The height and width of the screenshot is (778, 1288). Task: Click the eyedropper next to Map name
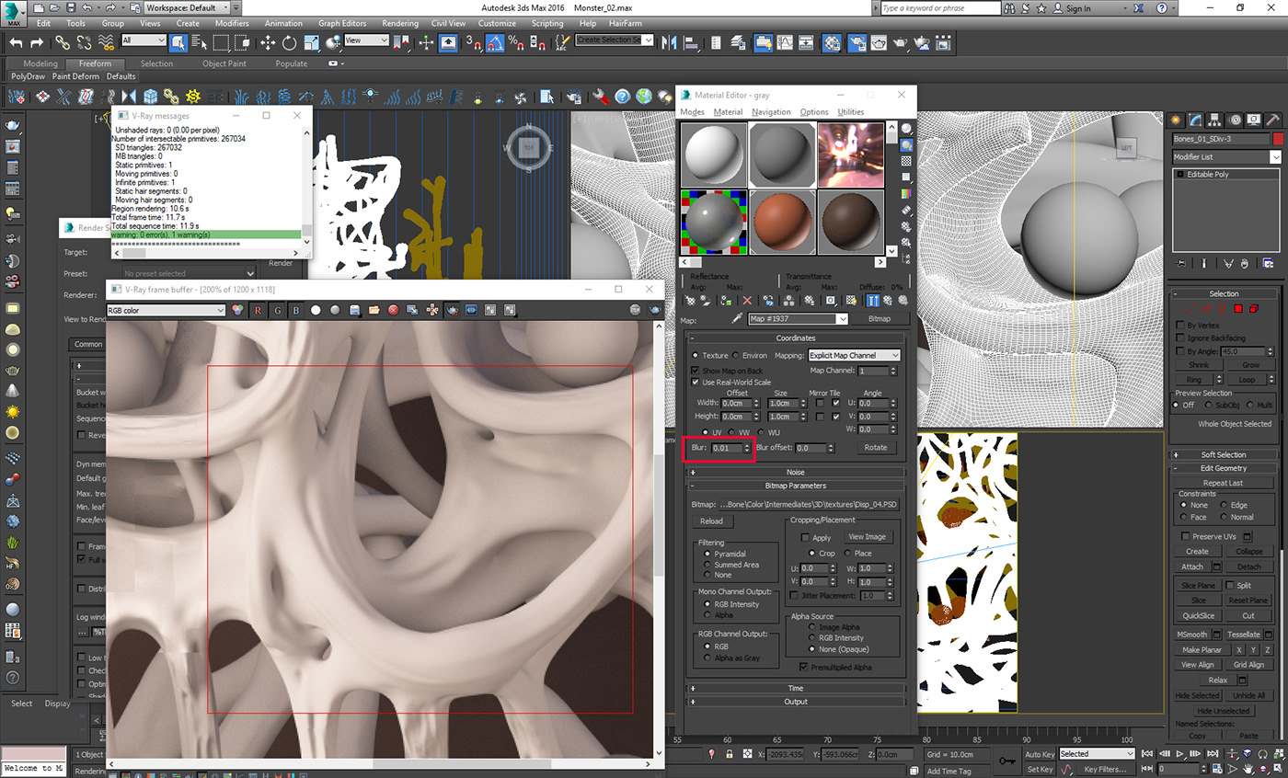tap(736, 319)
